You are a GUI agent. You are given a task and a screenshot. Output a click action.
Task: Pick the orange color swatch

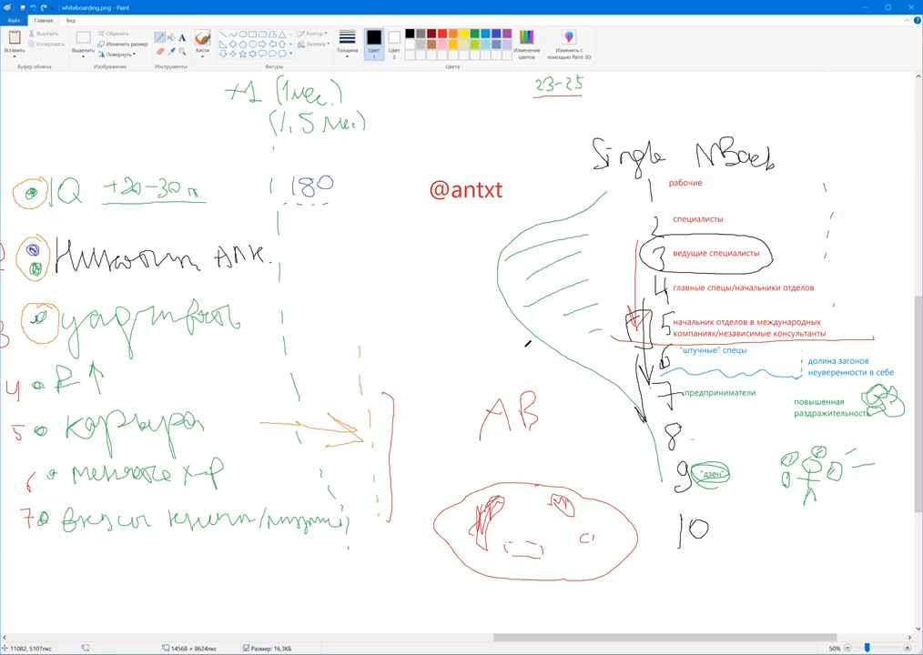(x=453, y=34)
